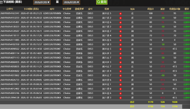Select order number 260705054163341

[10, 13]
